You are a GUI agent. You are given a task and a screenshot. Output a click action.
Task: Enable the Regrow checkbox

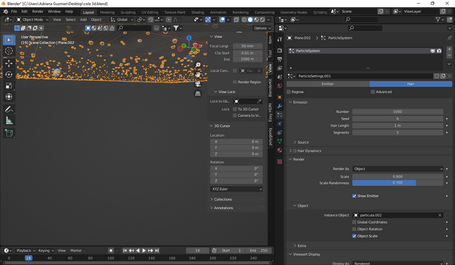click(289, 92)
